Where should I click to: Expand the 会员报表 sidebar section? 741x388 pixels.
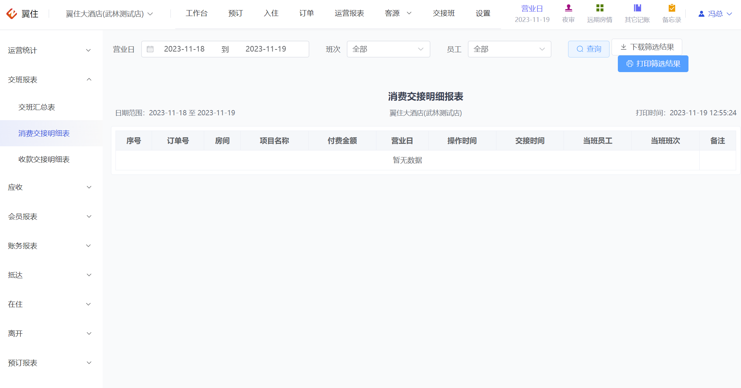point(51,217)
